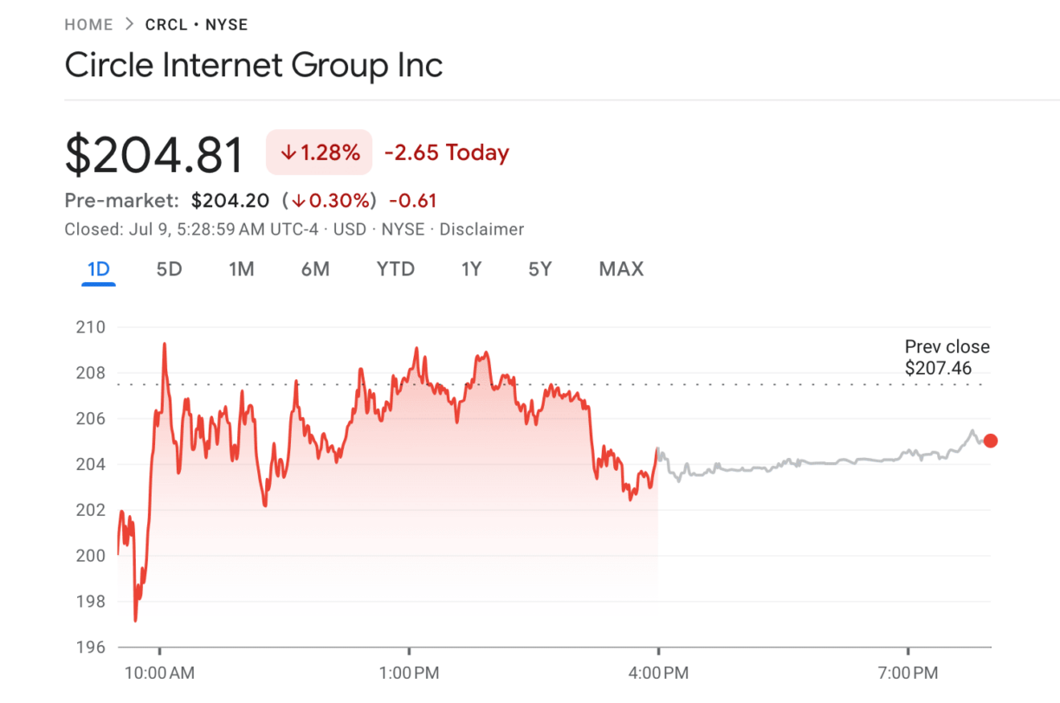The image size is (1060, 703).
Task: Navigate back via the HOME breadcrumb
Action: (87, 24)
